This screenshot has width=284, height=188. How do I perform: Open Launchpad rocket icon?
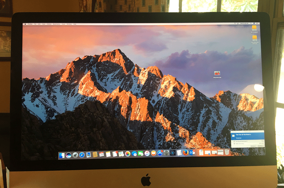coord(75,155)
